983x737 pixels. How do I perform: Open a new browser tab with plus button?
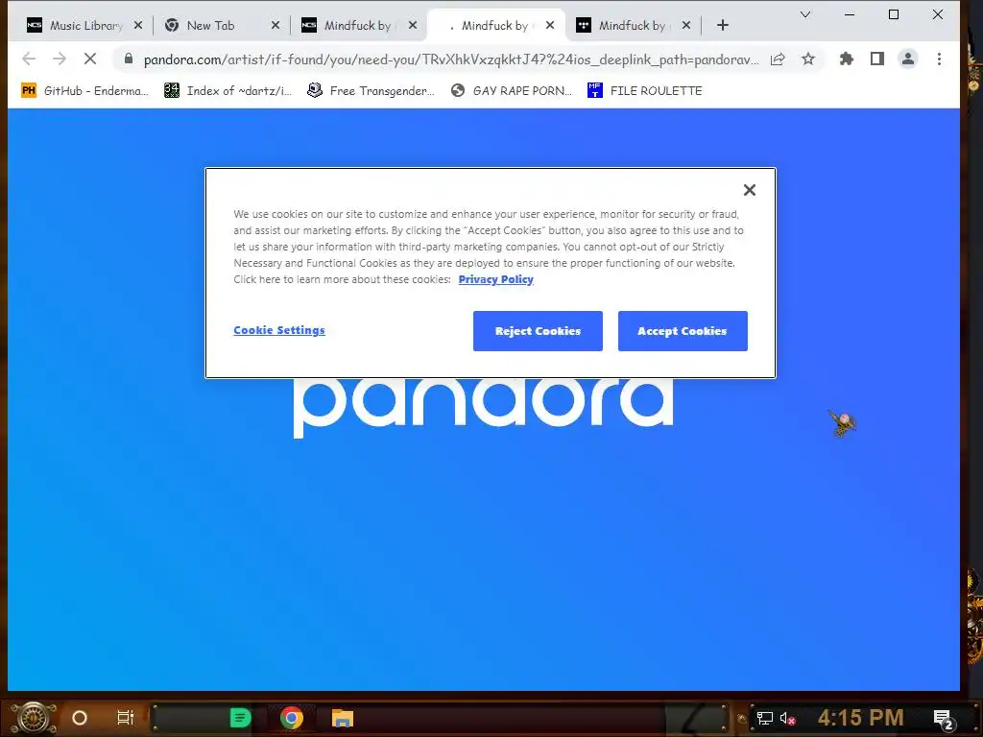pyautogui.click(x=723, y=25)
